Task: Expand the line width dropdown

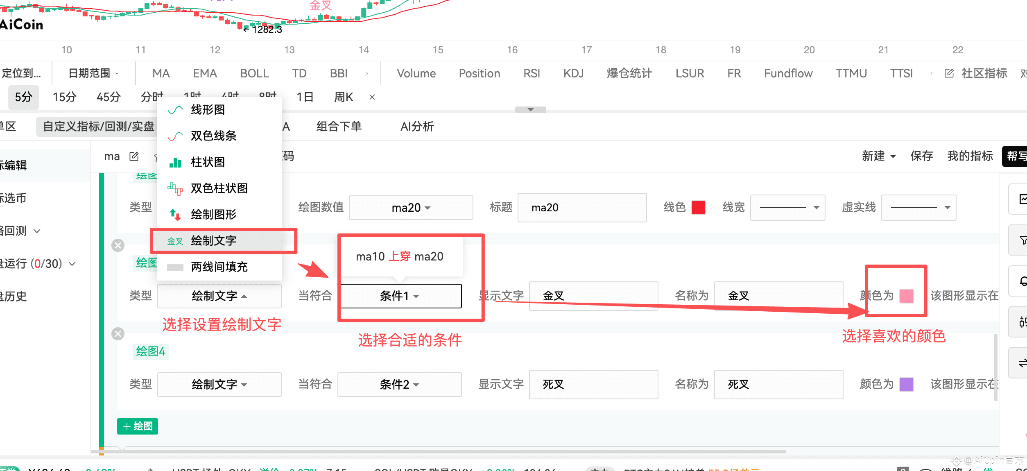Action: pos(787,208)
